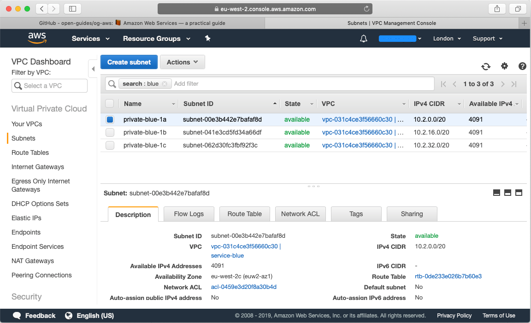
Task: Go back in Safari
Action: point(41,9)
